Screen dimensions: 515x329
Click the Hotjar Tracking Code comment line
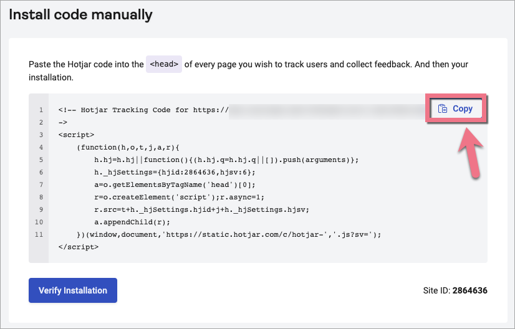(143, 110)
